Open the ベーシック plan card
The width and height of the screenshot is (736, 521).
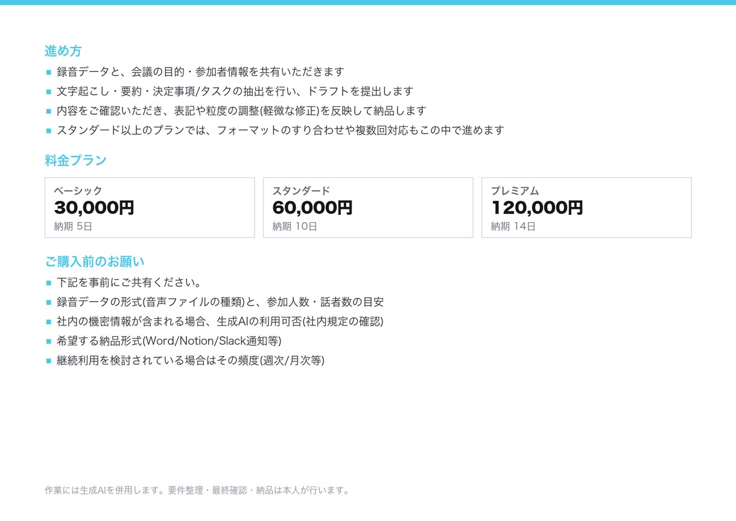pos(150,208)
